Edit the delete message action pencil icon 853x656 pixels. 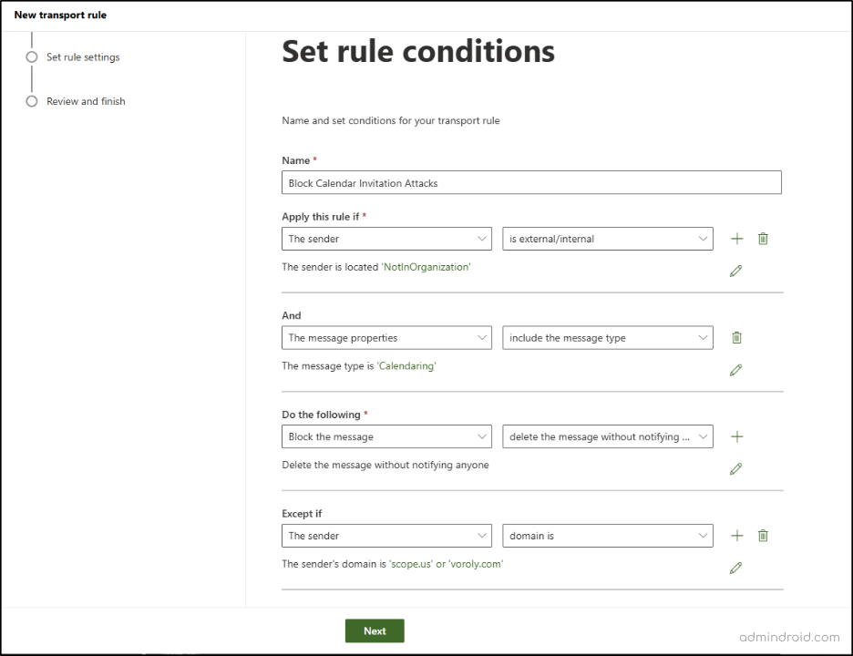736,468
